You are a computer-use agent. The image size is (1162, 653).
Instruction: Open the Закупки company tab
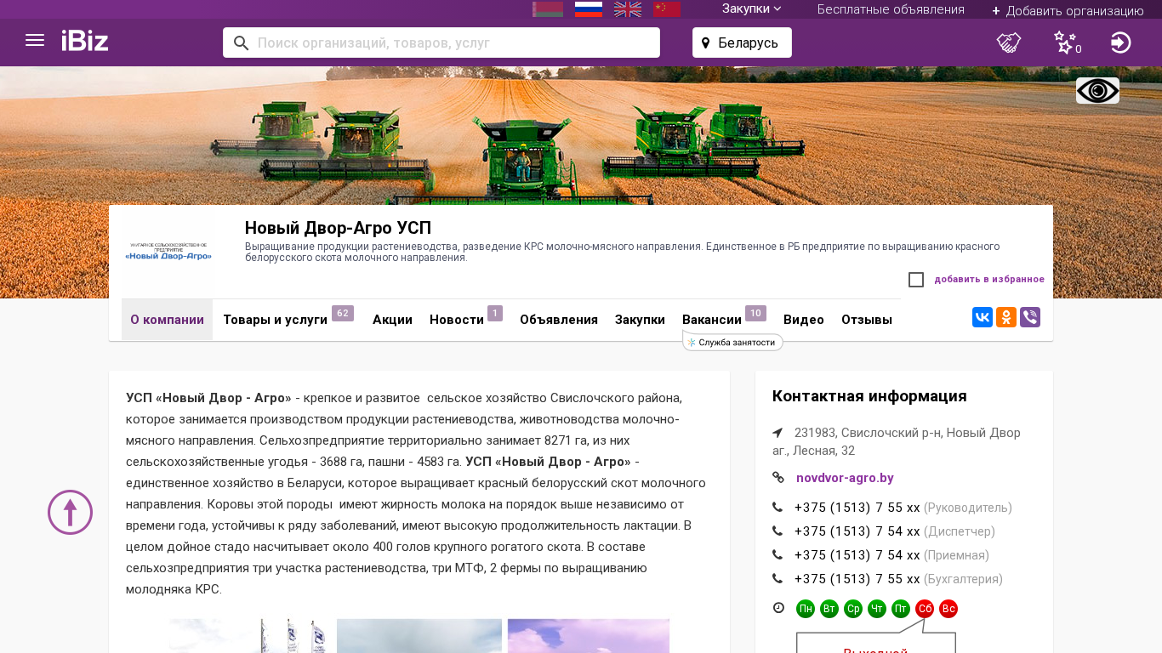coord(640,320)
